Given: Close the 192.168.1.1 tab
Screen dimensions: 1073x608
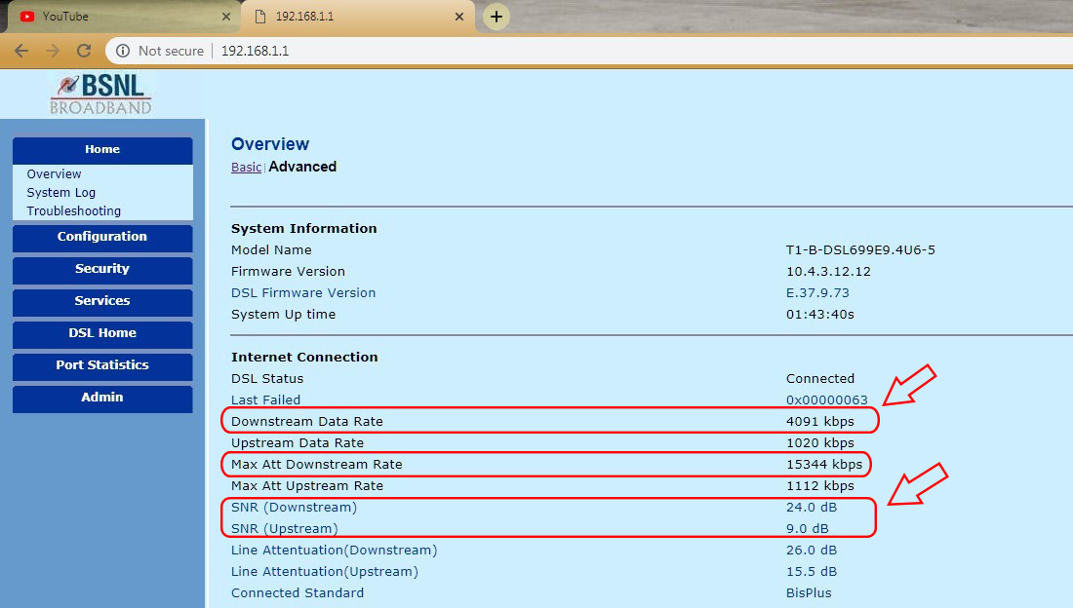Looking at the screenshot, I should coord(458,17).
